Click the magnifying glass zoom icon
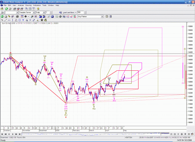Viewport: 195px width, 142px height. click(49, 17)
